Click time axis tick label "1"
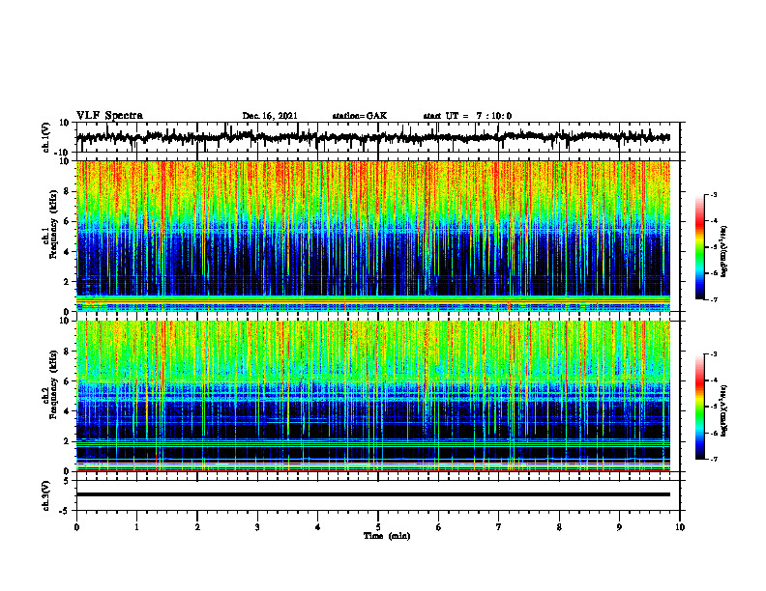This screenshot has height=591, width=766. [x=136, y=527]
